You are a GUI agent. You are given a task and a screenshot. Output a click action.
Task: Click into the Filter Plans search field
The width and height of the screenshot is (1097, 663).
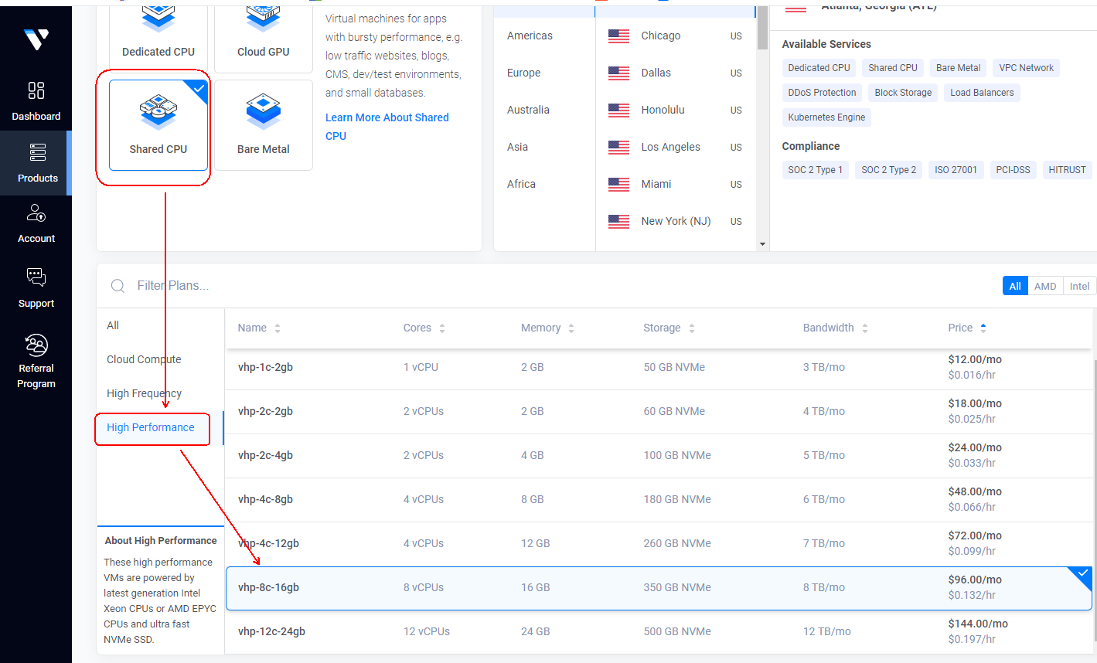[541, 286]
